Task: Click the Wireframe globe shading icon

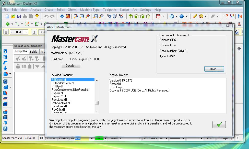Action: pyautogui.click(x=172, y=16)
